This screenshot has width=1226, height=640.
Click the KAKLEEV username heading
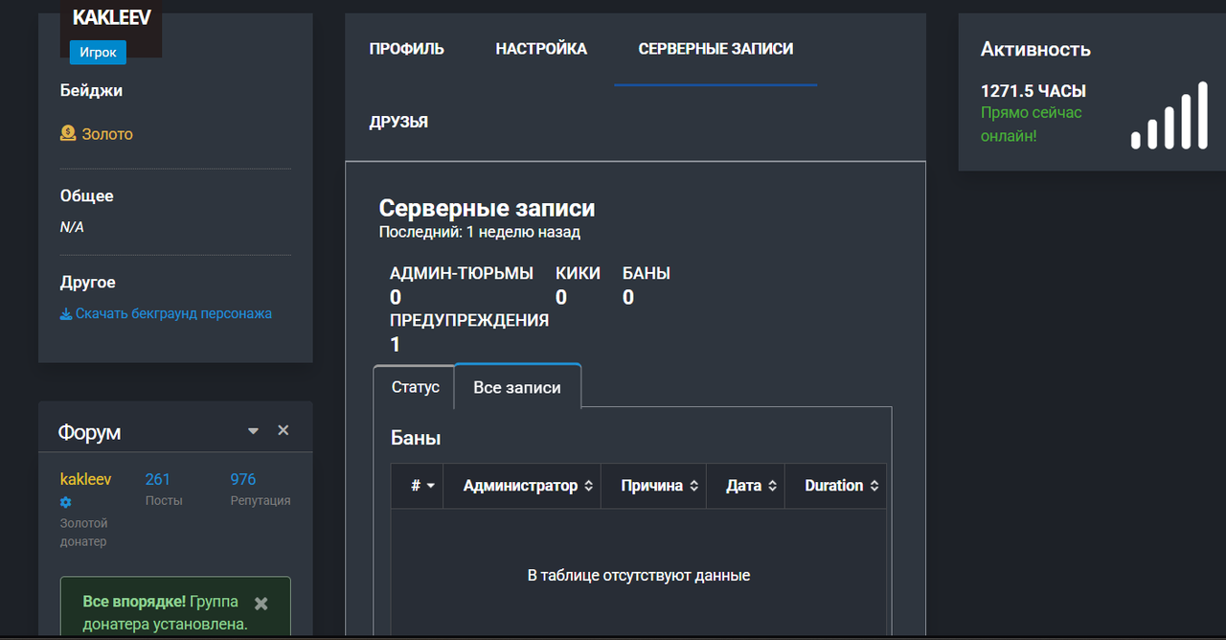tap(111, 18)
